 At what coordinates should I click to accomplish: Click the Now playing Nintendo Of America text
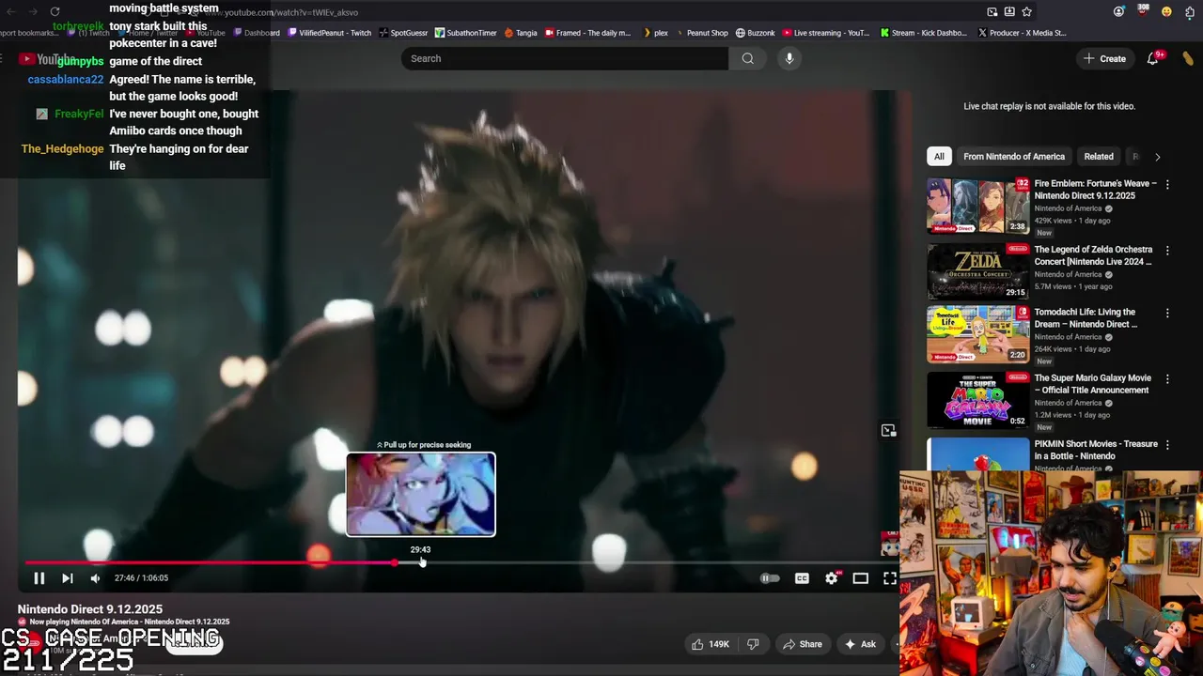[x=129, y=622]
